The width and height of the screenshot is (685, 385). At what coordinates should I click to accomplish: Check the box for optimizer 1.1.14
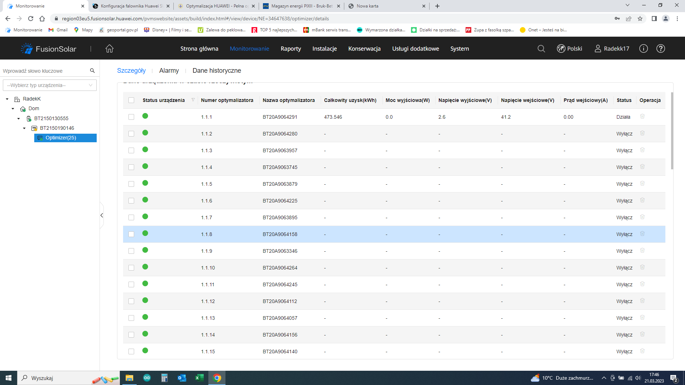131,335
